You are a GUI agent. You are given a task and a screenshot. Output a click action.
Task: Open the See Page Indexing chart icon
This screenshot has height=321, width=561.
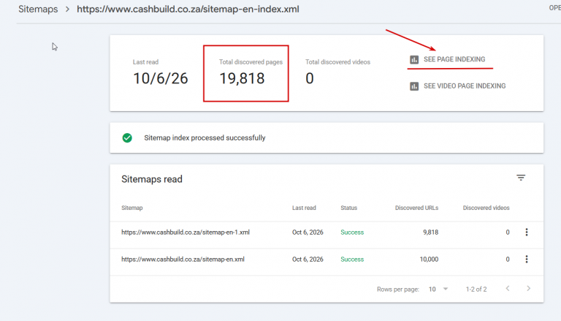(414, 59)
